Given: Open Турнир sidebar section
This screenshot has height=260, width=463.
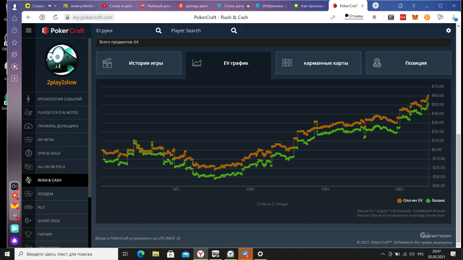Looking at the screenshot, I should tap(55, 234).
